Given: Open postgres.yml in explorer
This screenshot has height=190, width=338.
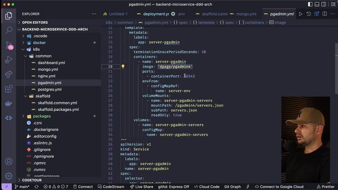Looking at the screenshot, I should 50,89.
